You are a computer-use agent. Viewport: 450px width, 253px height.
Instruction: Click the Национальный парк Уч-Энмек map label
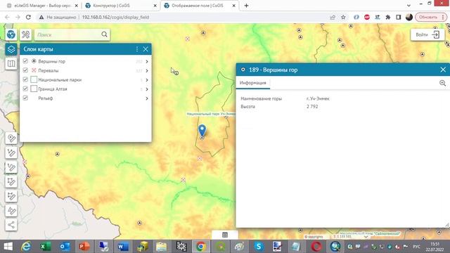pos(211,114)
